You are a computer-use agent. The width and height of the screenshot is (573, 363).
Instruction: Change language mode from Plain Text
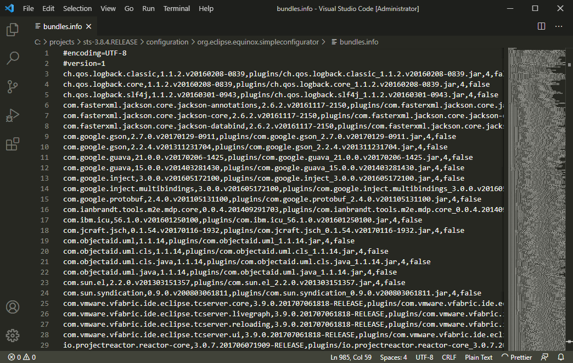[x=479, y=357]
